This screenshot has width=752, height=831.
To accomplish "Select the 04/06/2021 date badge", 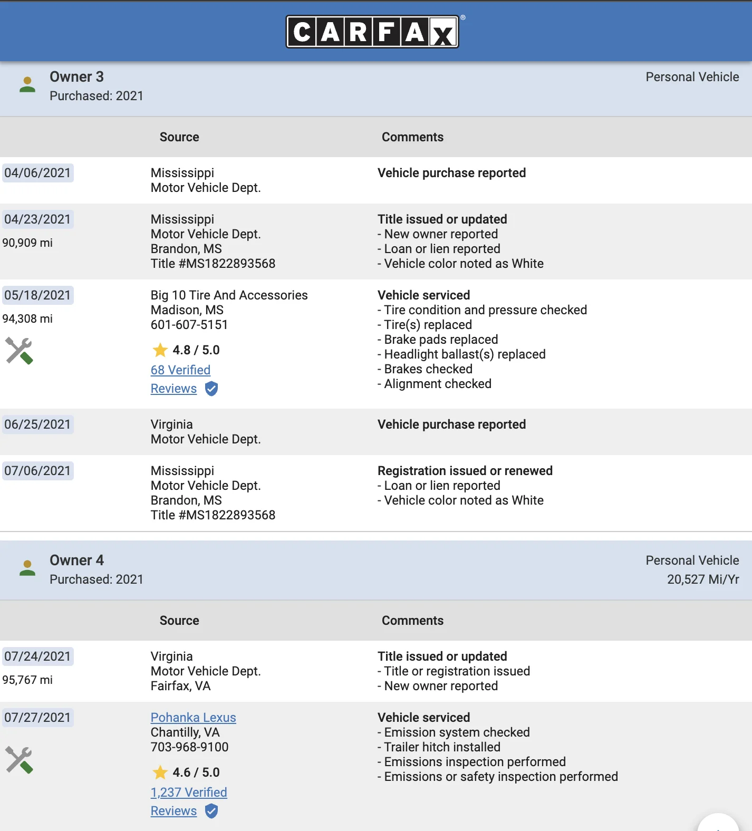I will [37, 173].
